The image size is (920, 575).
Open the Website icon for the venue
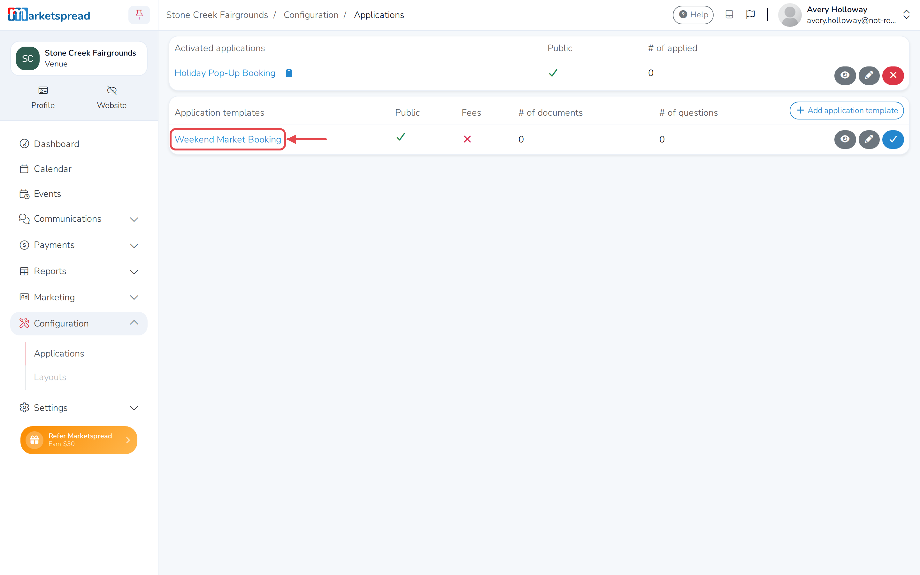(x=111, y=98)
